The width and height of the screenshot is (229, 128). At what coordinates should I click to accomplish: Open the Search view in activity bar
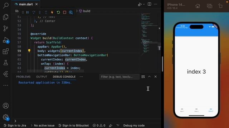pyautogui.click(x=6, y=6)
